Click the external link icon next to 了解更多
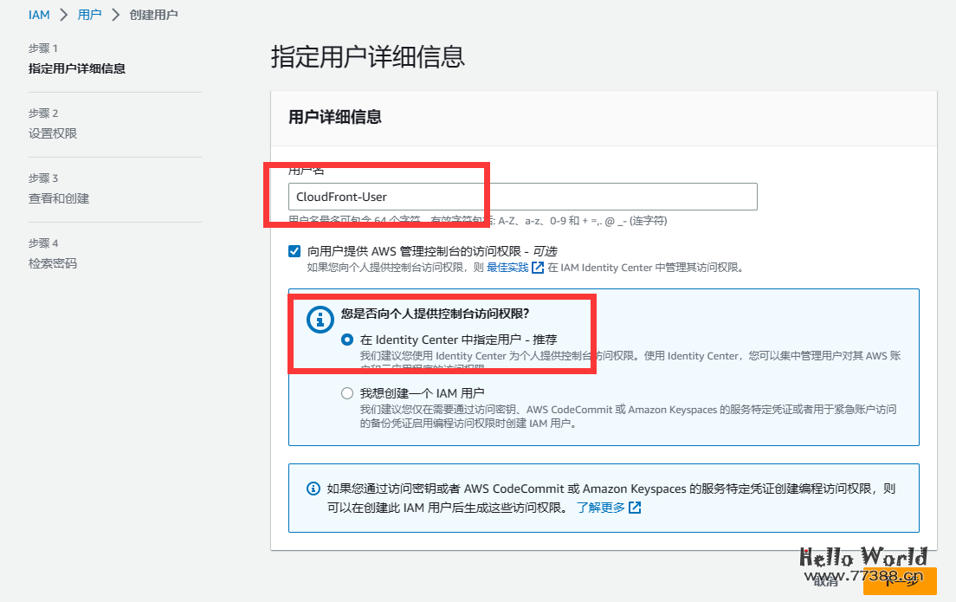The image size is (956, 602). coord(636,507)
